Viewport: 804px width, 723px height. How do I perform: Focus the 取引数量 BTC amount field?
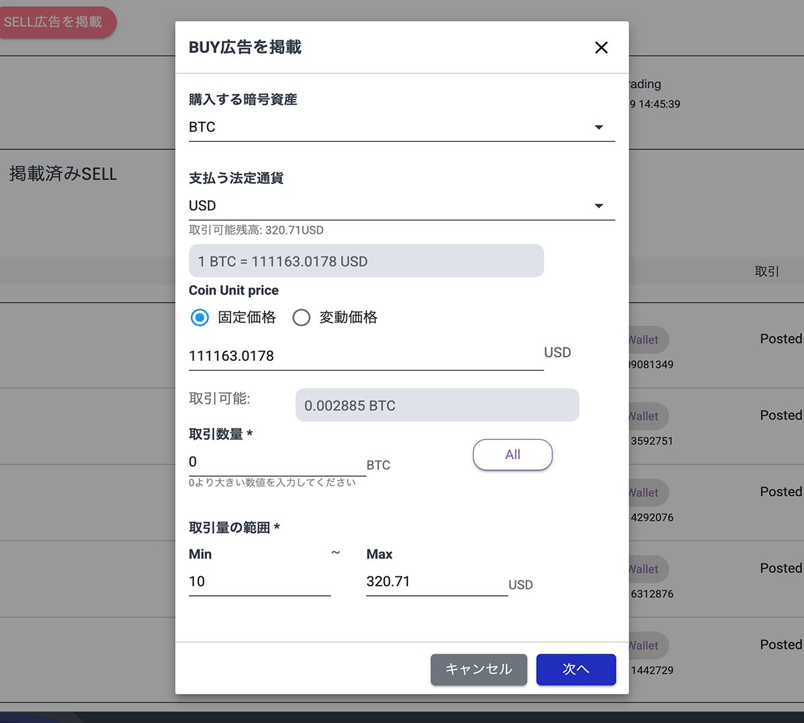tap(277, 462)
